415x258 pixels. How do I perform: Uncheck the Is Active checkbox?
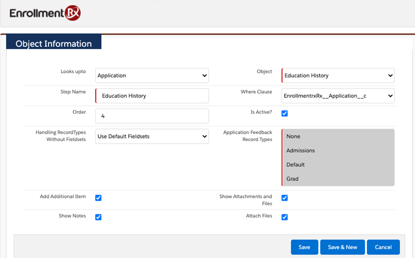(x=284, y=113)
